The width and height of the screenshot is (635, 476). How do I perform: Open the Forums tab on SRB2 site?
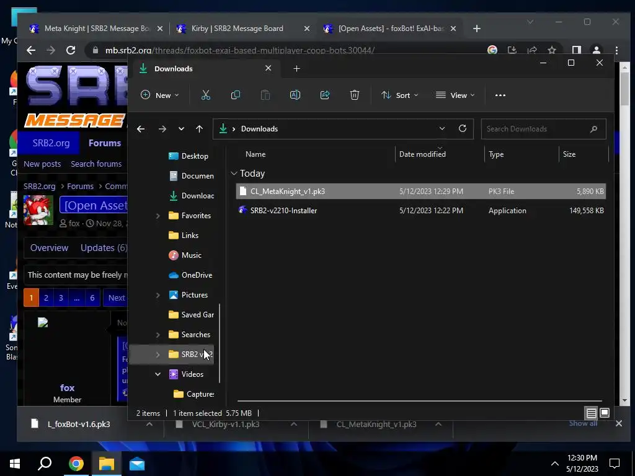(104, 143)
